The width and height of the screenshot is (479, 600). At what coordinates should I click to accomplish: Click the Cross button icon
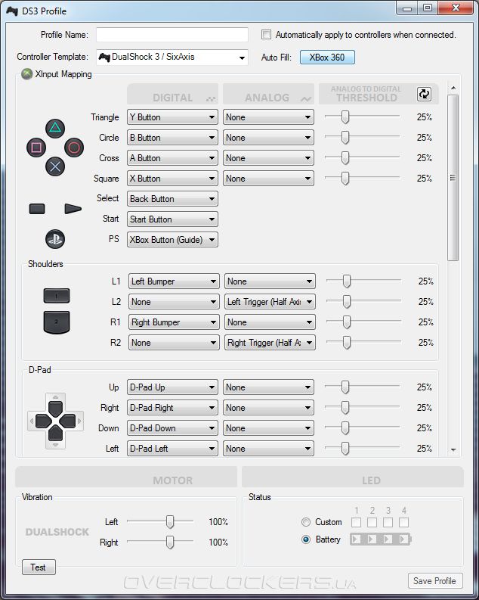(x=55, y=166)
